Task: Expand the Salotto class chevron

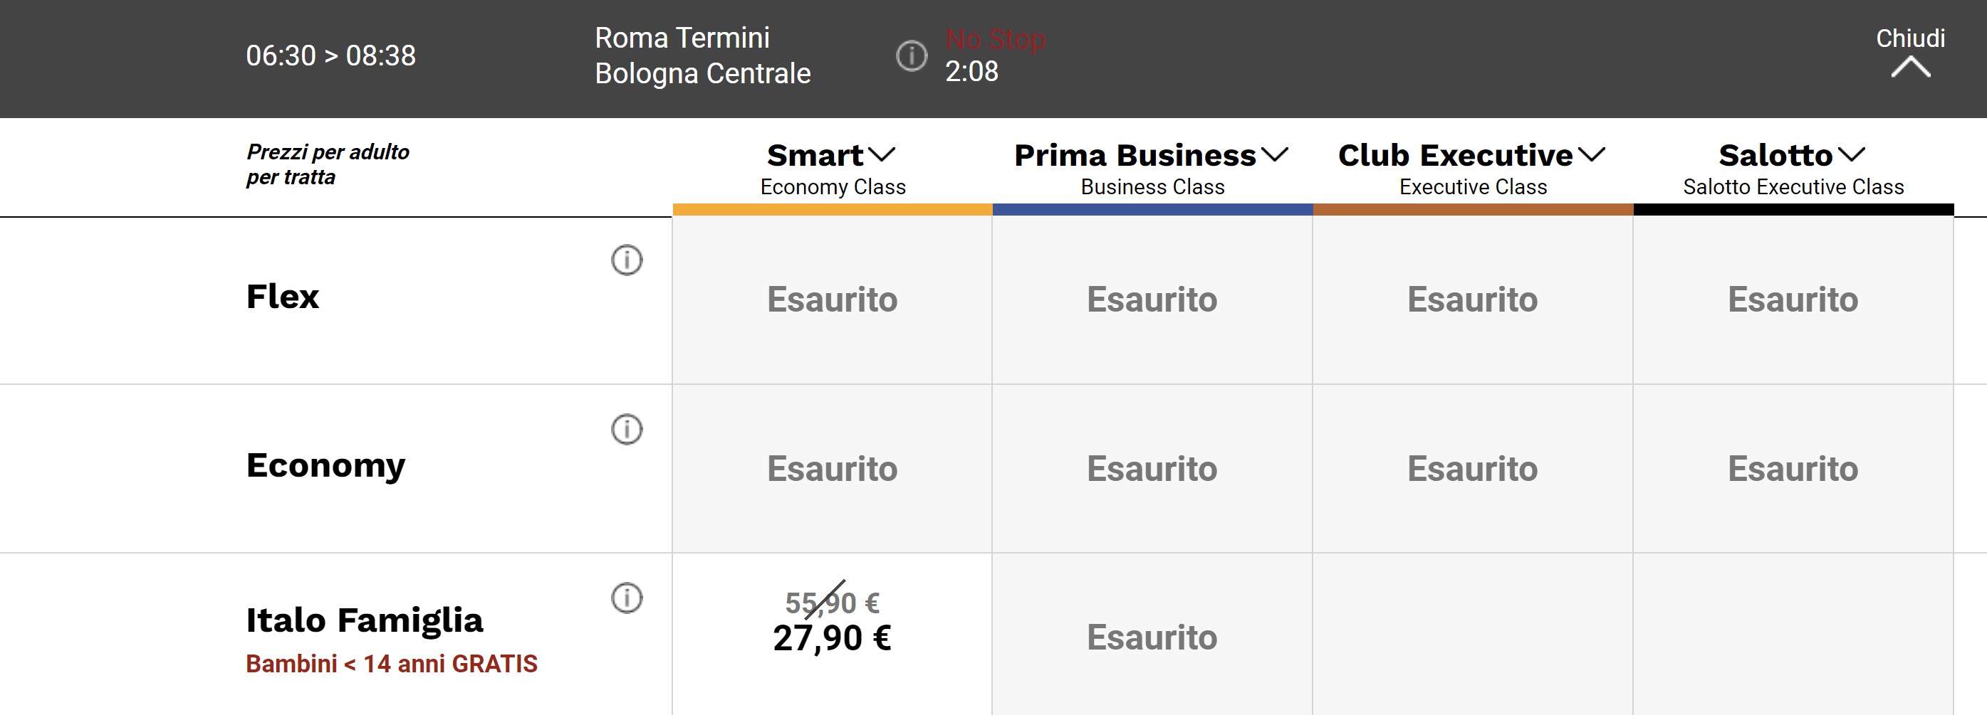Action: 1851,155
